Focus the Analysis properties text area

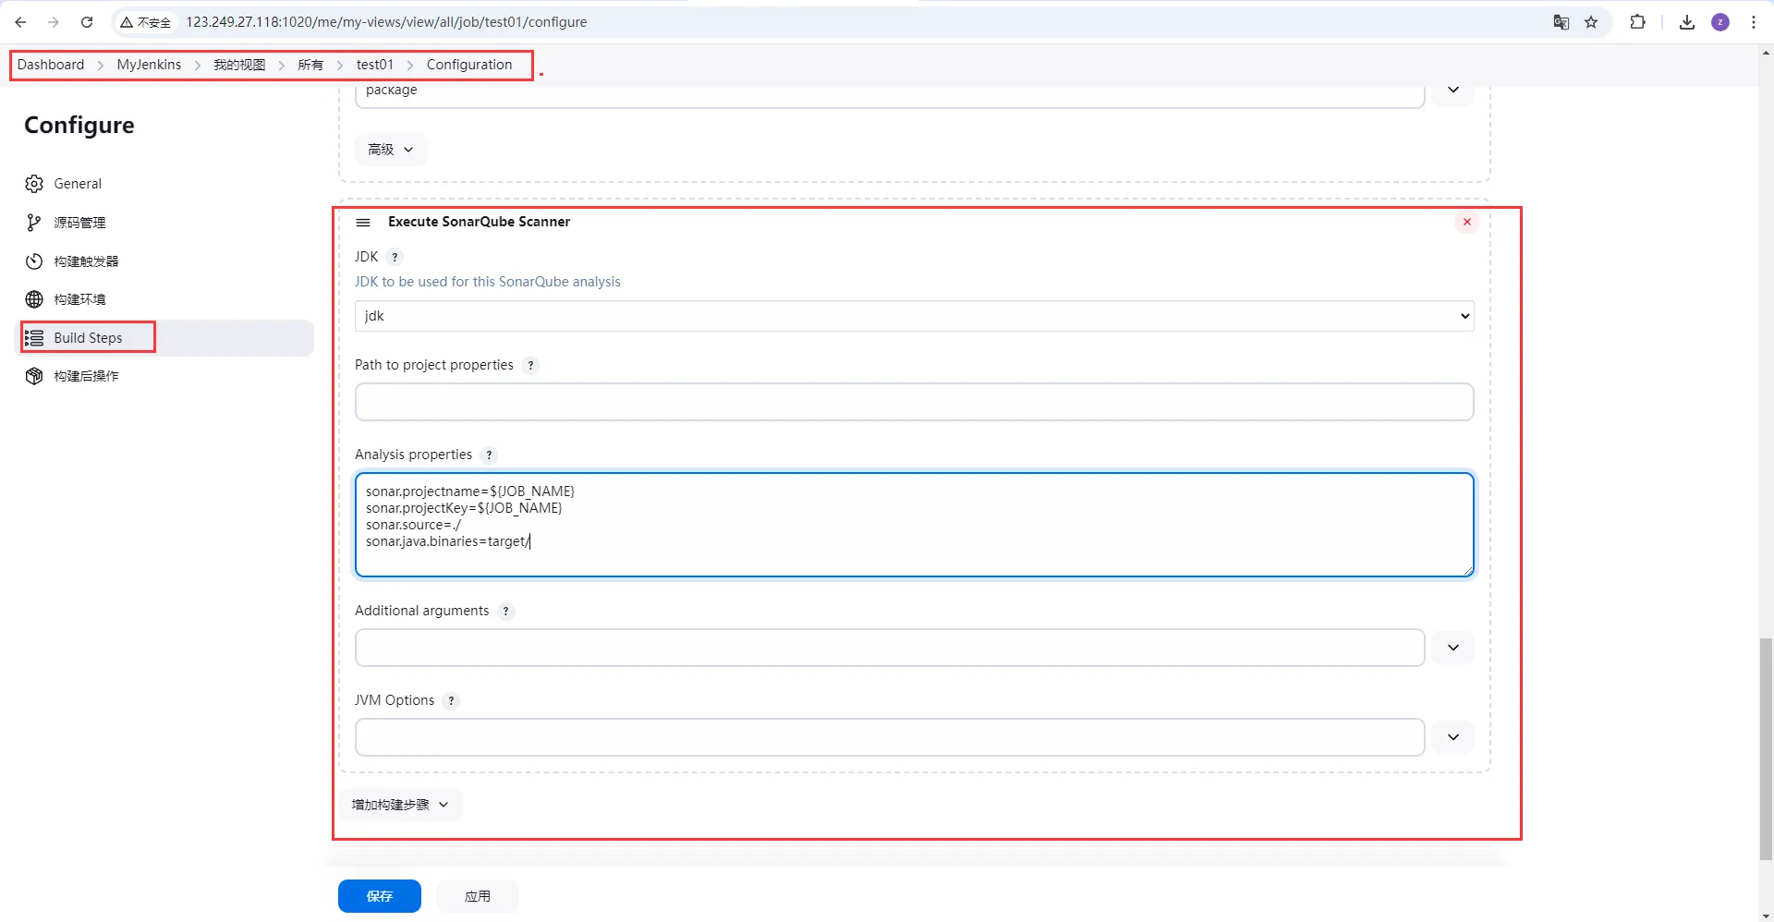pos(914,525)
